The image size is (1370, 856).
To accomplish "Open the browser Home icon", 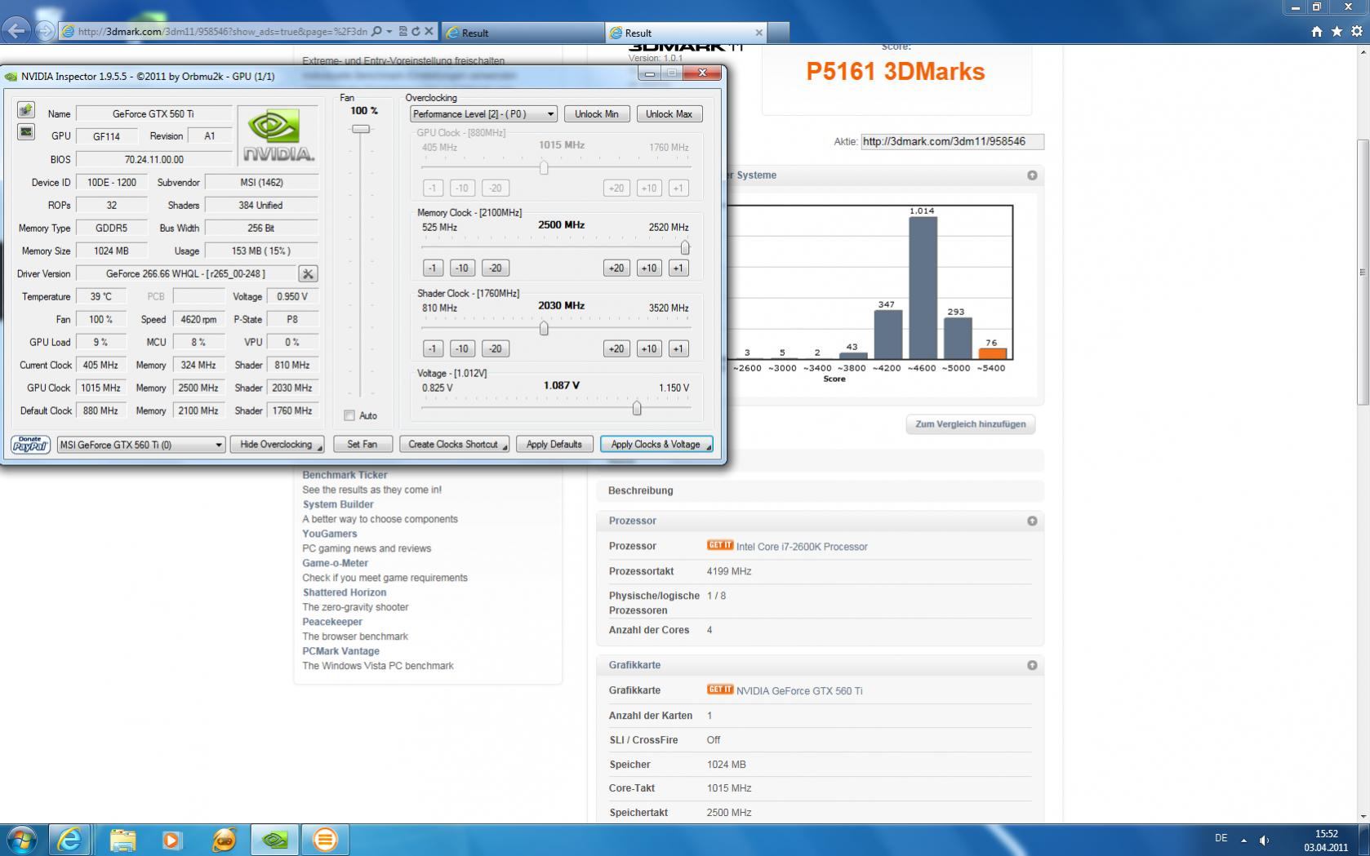I will pyautogui.click(x=1316, y=32).
